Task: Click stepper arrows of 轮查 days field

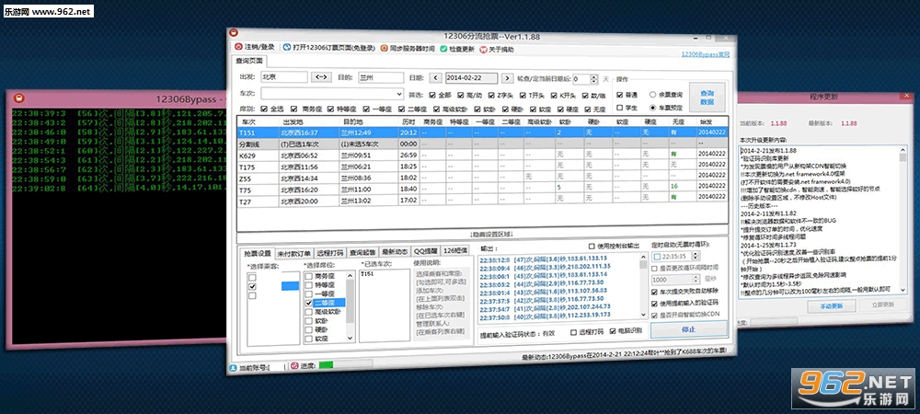Action: tap(595, 78)
